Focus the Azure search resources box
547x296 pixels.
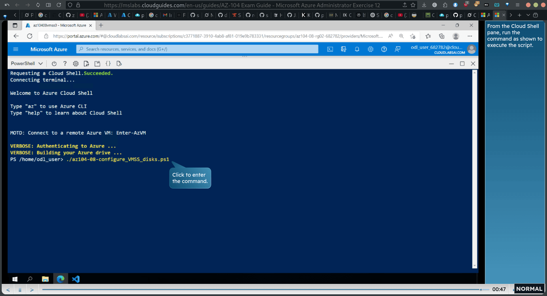click(197, 49)
